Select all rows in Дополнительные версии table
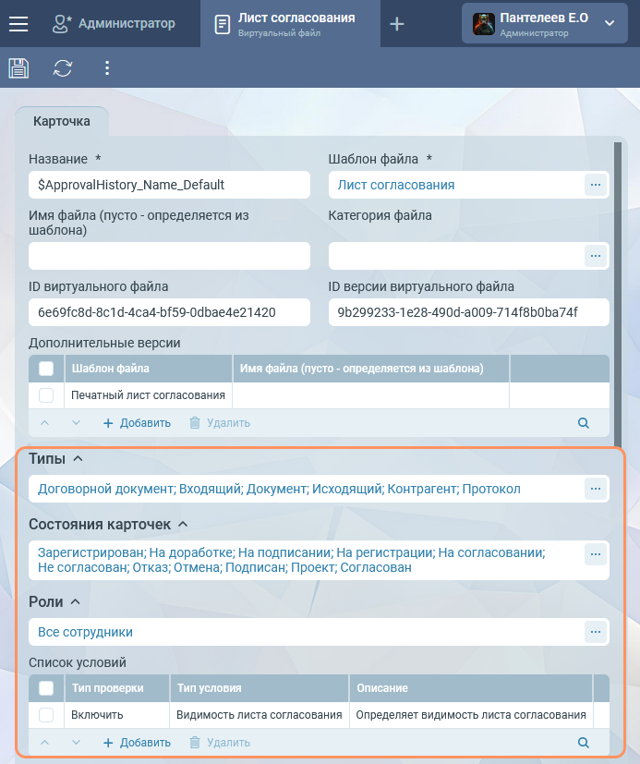This screenshot has height=764, width=640. coord(46,369)
